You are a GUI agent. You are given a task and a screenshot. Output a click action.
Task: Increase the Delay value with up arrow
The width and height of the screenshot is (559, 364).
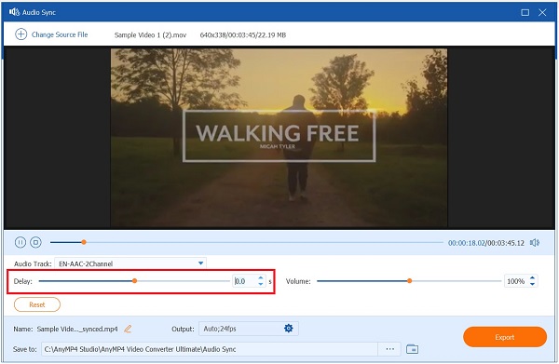coord(261,278)
